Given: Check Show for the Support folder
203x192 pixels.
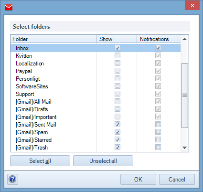Looking at the screenshot, I should [x=118, y=94].
